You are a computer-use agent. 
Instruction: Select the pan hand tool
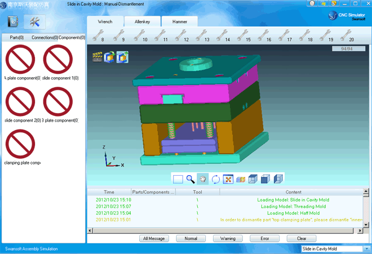(x=203, y=179)
